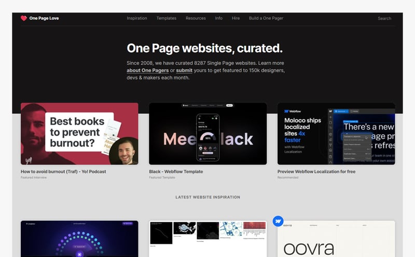This screenshot has height=257, width=415.
Task: Click the 'Featured Interview' label
Action: click(x=34, y=177)
